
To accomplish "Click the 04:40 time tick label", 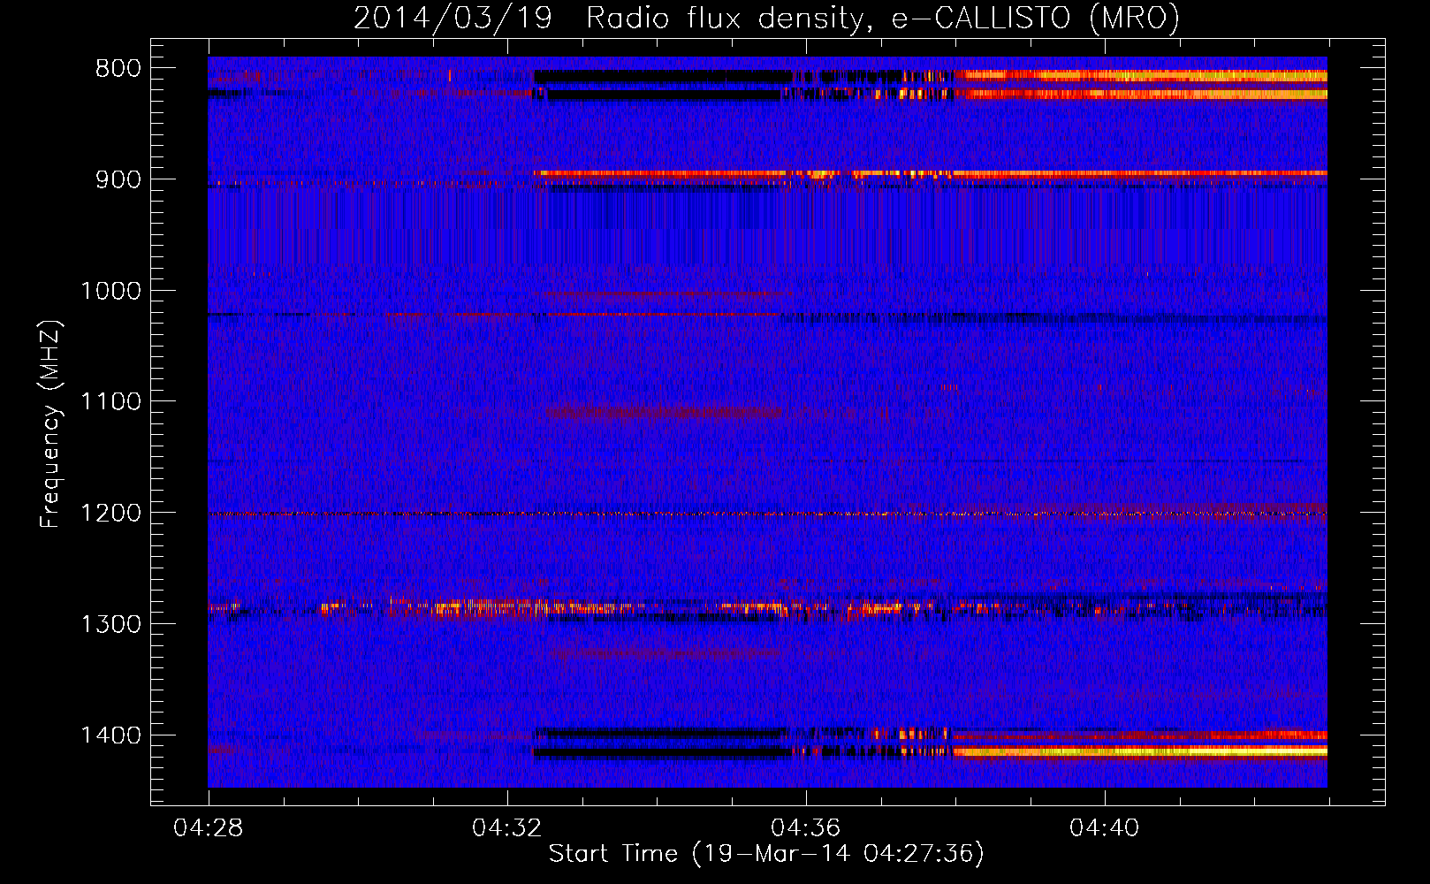I will pos(1105,828).
